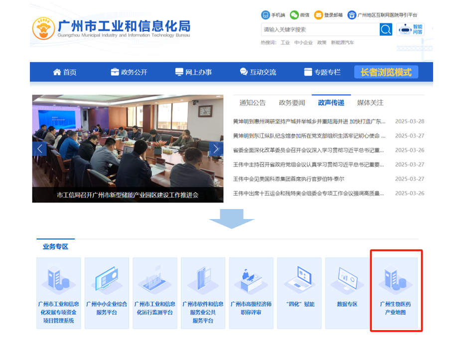Open news 省委全面深化改革委员会召开会议

tap(308, 150)
